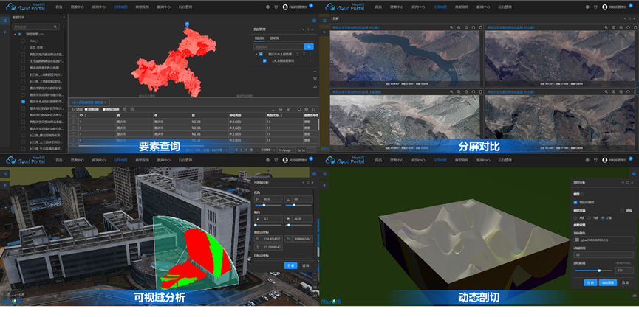Click Go to page number input in pagination
The image size is (639, 317).
pyautogui.click(x=311, y=150)
